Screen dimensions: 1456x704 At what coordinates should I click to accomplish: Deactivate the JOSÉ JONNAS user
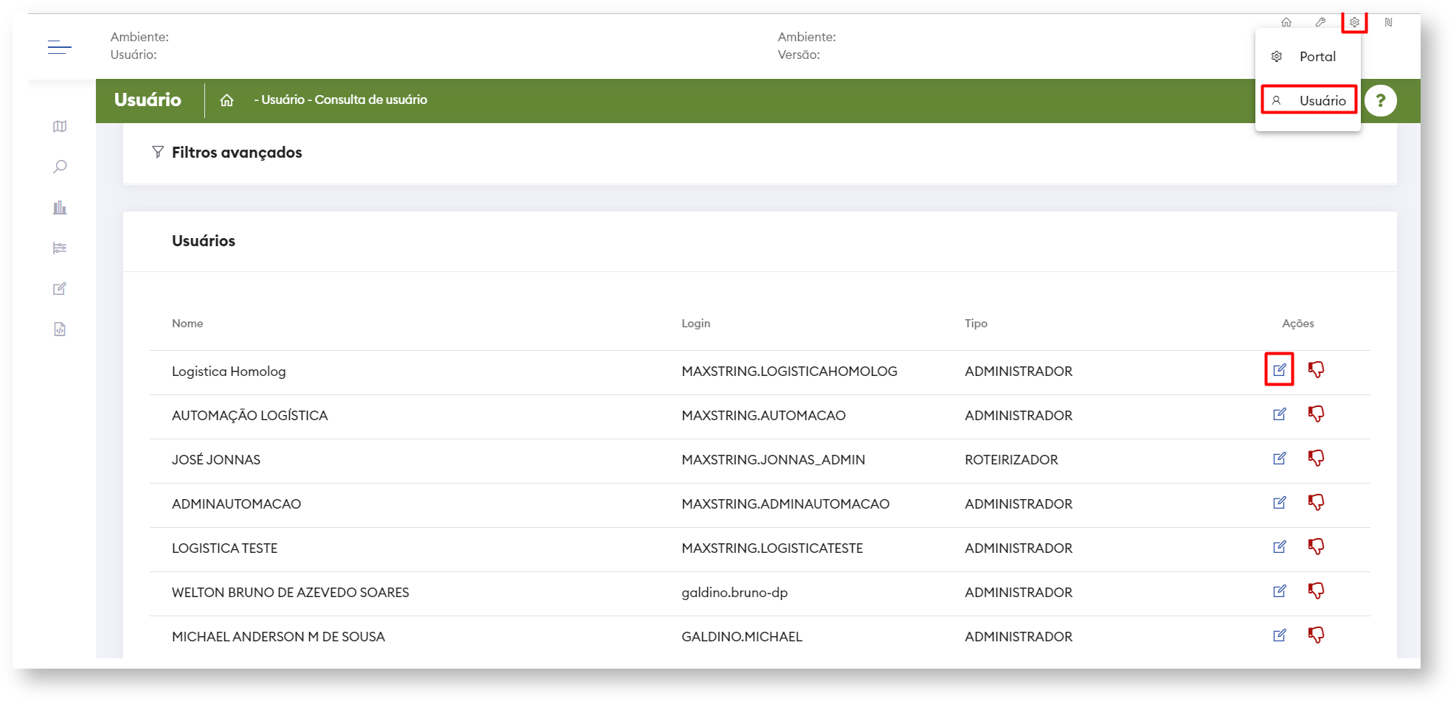tap(1316, 458)
